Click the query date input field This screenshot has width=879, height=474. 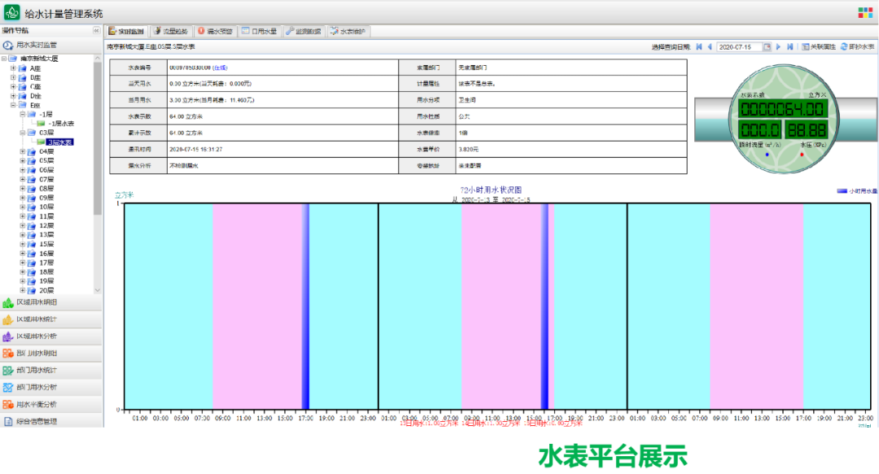[739, 47]
